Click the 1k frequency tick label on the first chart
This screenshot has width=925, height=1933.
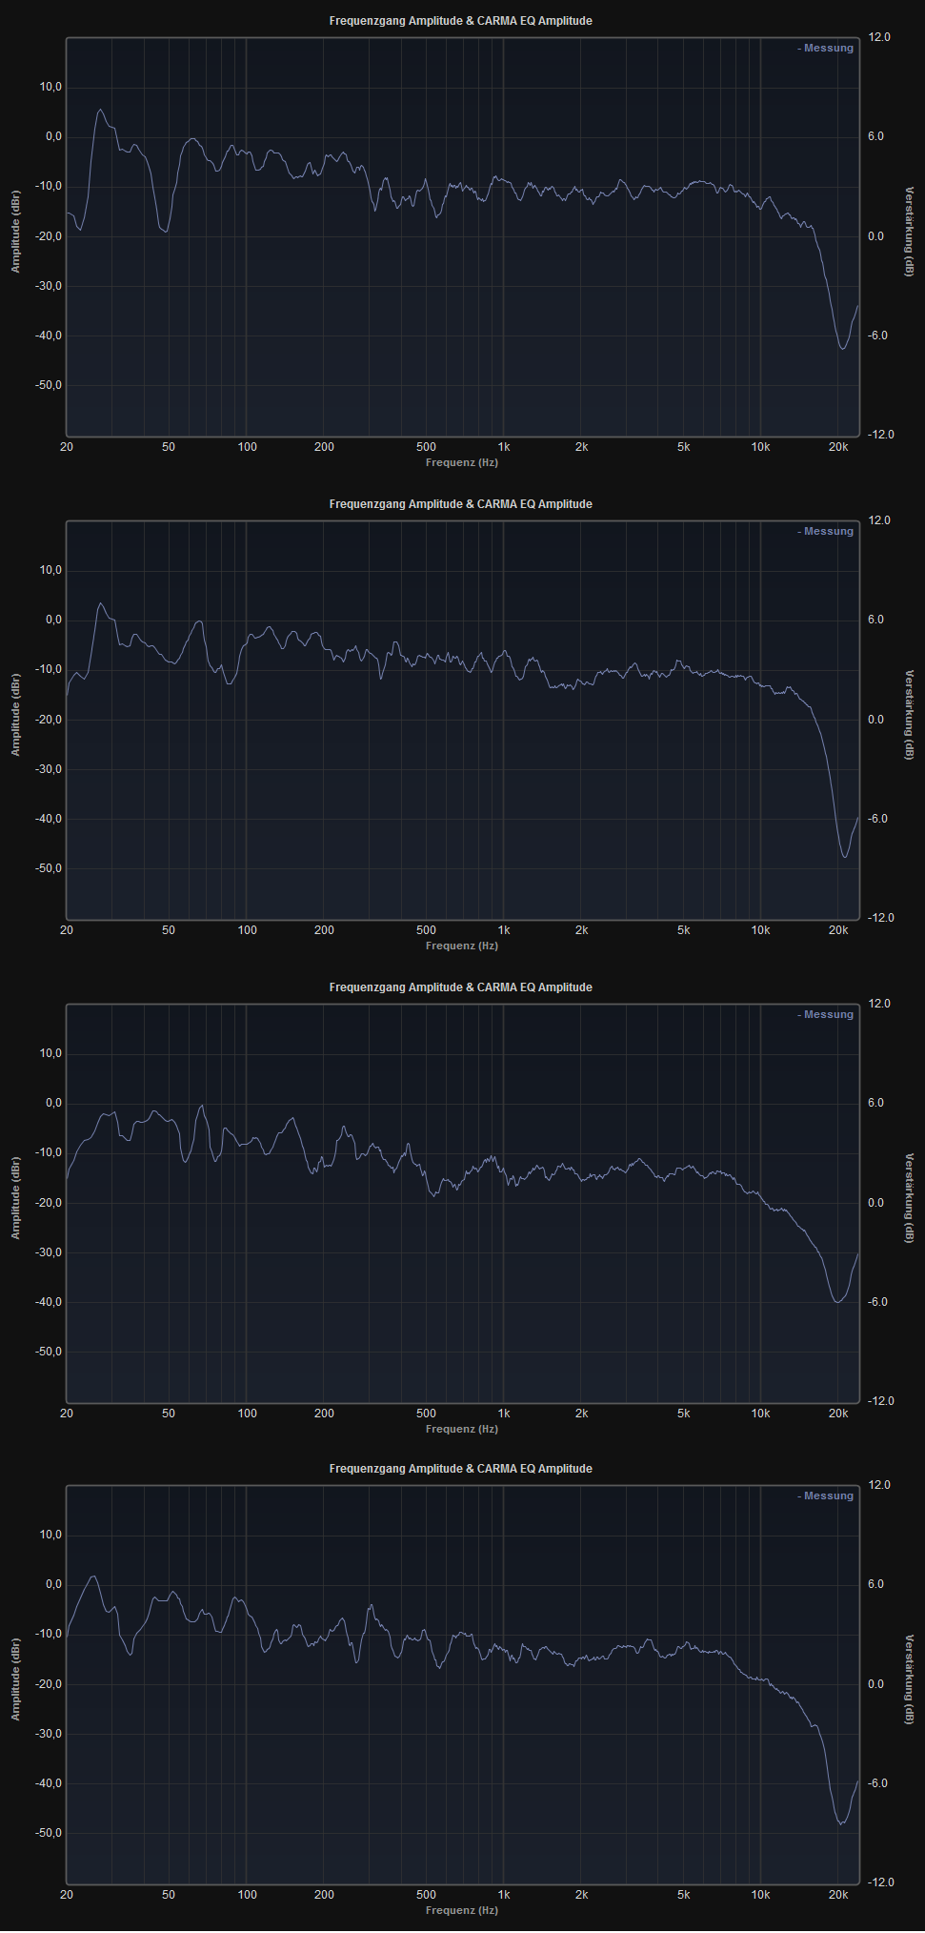pyautogui.click(x=503, y=447)
